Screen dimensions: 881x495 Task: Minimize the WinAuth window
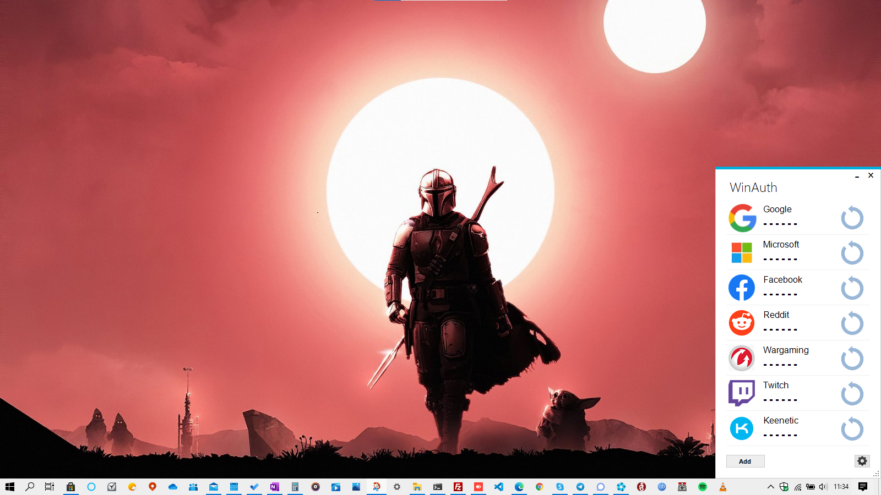[x=857, y=177]
